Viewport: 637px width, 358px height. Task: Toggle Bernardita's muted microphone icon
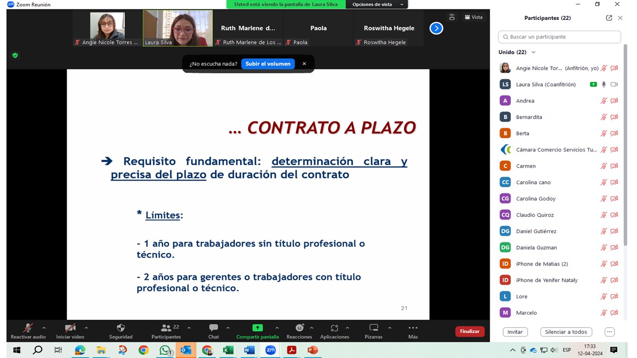tap(604, 117)
